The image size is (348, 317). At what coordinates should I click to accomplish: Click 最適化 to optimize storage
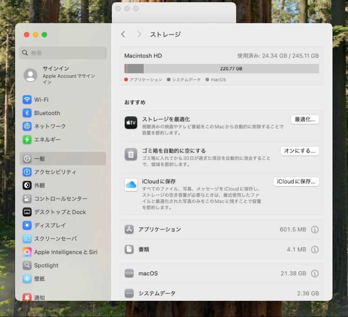click(305, 119)
